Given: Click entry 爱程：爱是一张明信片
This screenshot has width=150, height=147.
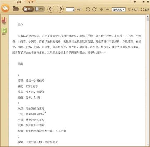Looking at the screenshot, I should coord(31,81).
